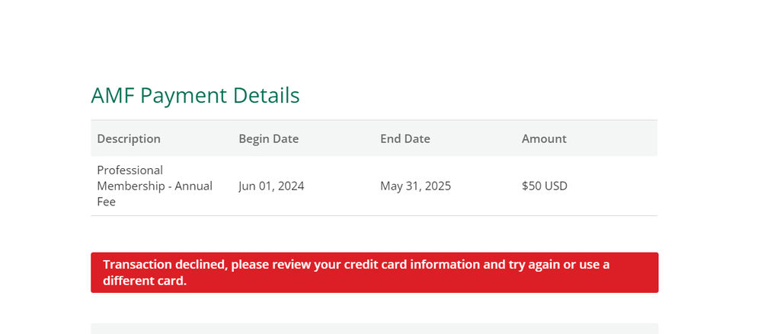Screen dimensions: 761x334
Task: Click the Begin Date column header
Action: pyautogui.click(x=268, y=138)
